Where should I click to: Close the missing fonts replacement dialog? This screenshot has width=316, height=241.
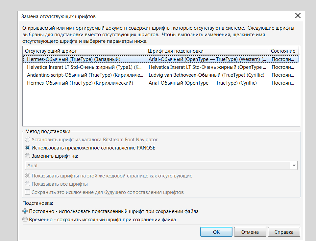point(298,15)
